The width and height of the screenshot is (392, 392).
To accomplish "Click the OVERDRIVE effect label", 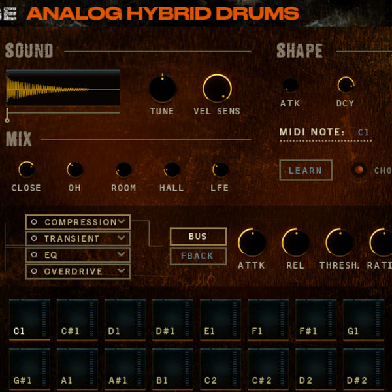I will 73,272.
